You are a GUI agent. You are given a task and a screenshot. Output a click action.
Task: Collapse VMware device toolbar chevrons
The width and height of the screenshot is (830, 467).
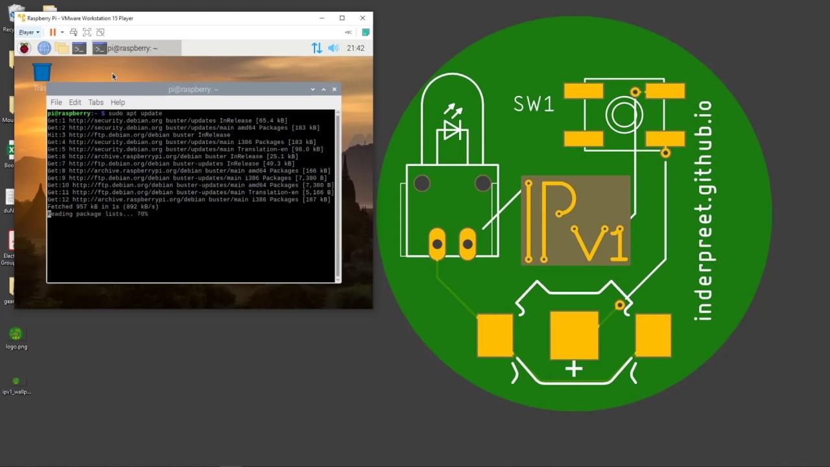pos(348,32)
